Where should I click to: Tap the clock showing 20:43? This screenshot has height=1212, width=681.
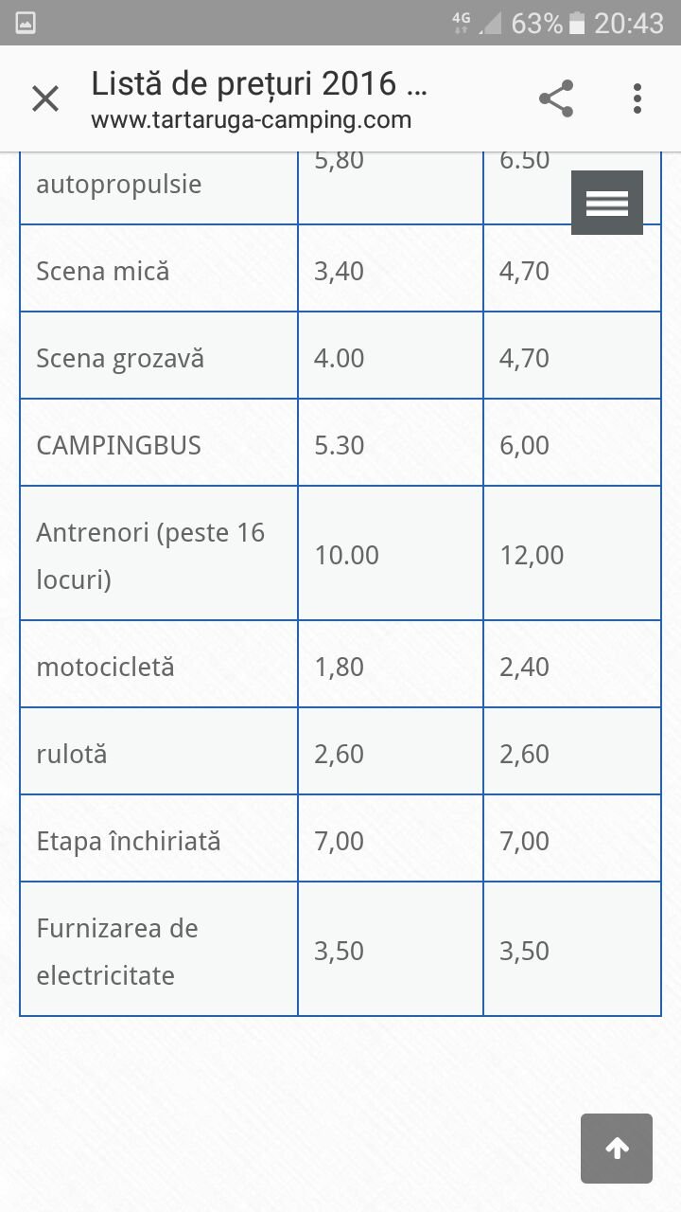[629, 23]
